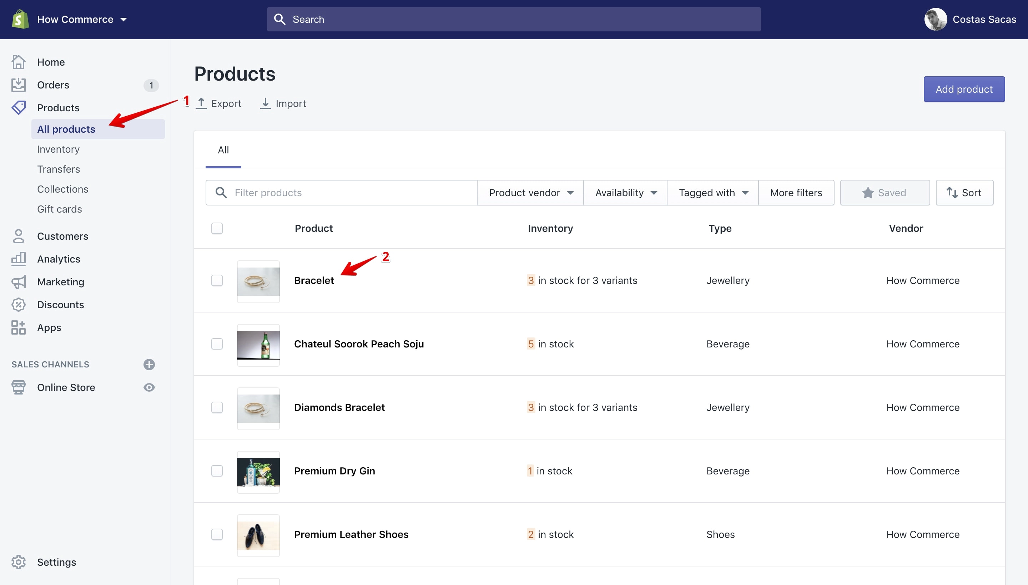
Task: Tick the checkbox for the Bracelet row
Action: 217,280
